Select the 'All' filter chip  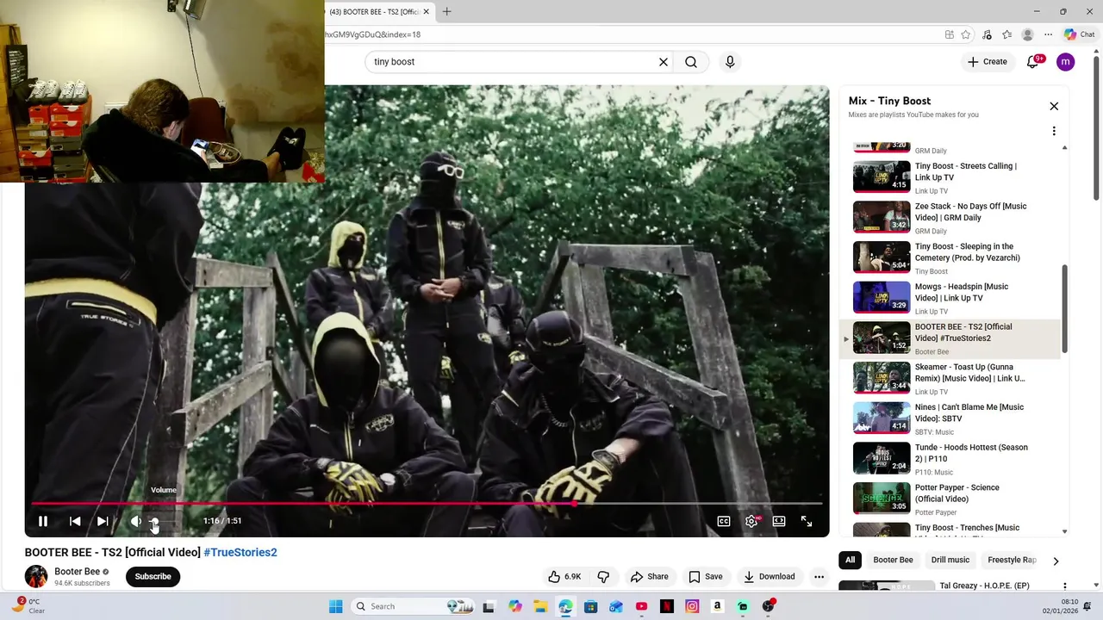(x=850, y=560)
